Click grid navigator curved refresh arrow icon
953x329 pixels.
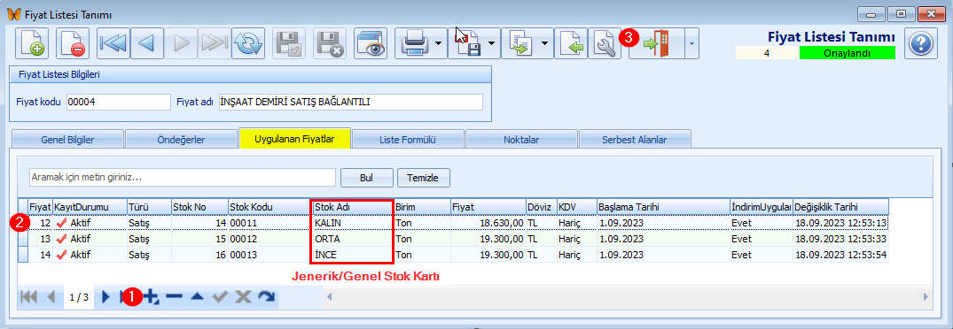coord(266,297)
